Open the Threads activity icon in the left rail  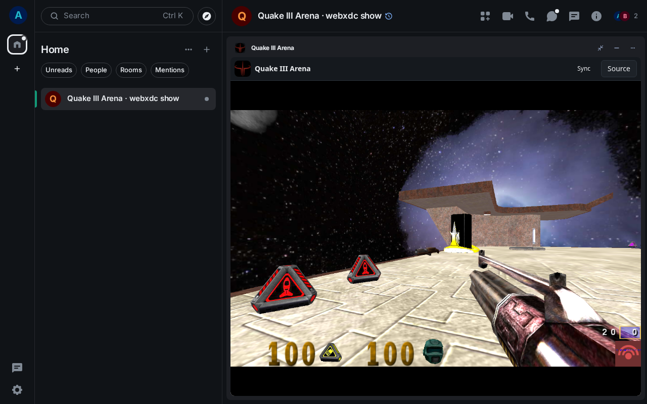pyautogui.click(x=17, y=368)
